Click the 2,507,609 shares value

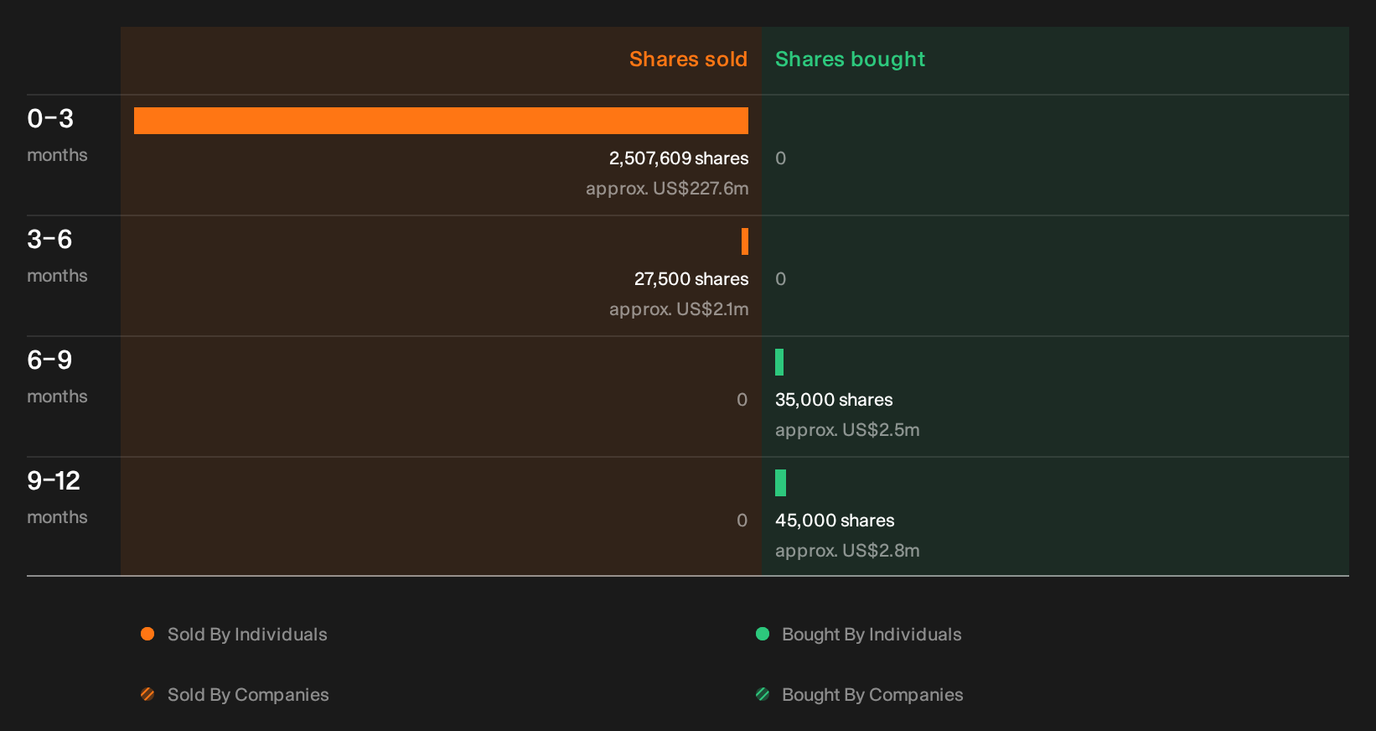679,158
